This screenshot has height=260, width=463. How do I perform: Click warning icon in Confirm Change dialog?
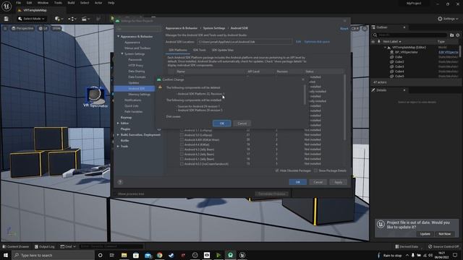(160, 87)
